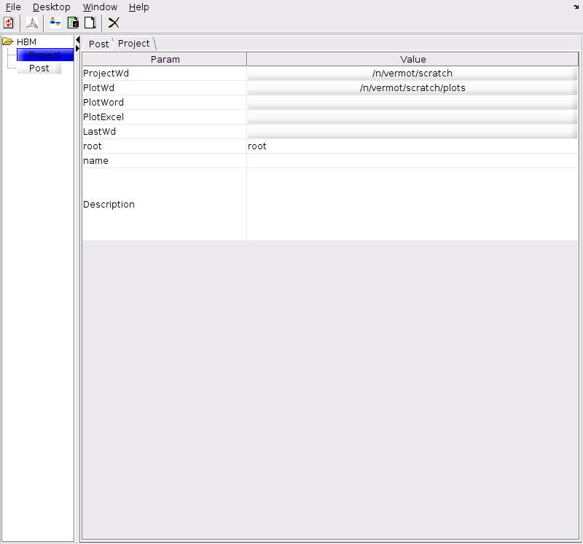Click the black X toolbar icon

(114, 23)
